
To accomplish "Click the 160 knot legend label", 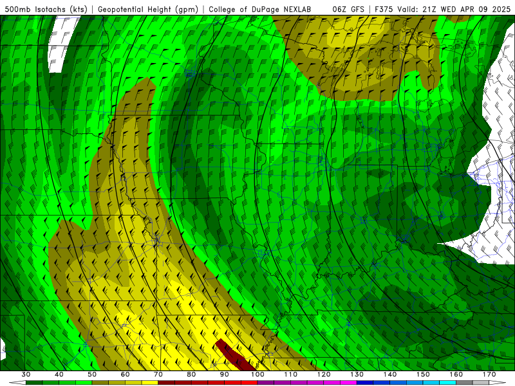I will coord(456,374).
